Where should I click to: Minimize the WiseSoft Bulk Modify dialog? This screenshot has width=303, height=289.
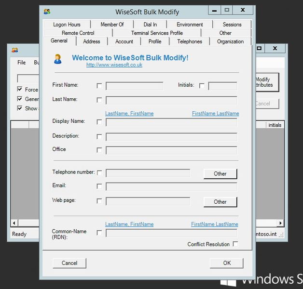(214, 10)
